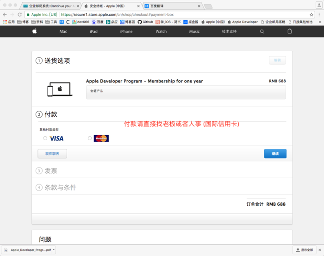Open the Apple (中国) bookmark
Image resolution: width=324 pixels, height=256 pixels.
[213, 22]
